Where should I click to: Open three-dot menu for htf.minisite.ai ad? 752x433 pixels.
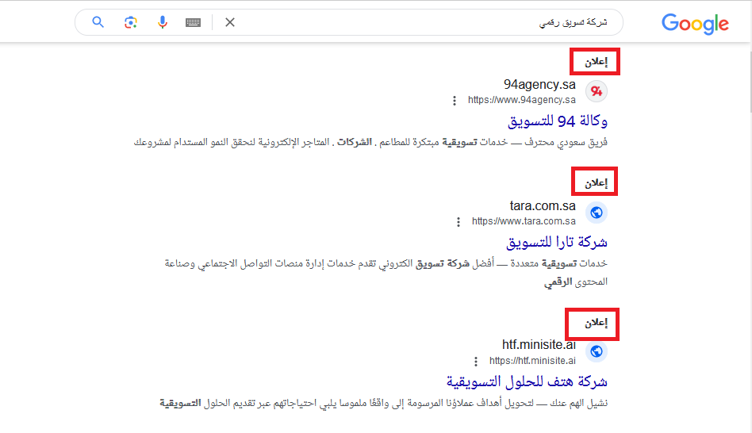click(x=476, y=361)
